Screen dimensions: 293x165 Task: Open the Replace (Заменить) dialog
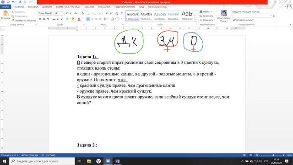pos(206,16)
